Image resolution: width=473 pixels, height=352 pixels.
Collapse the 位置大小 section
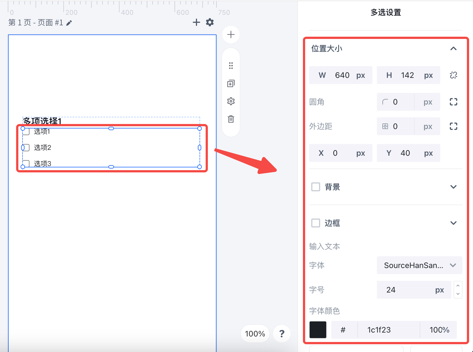click(x=454, y=49)
